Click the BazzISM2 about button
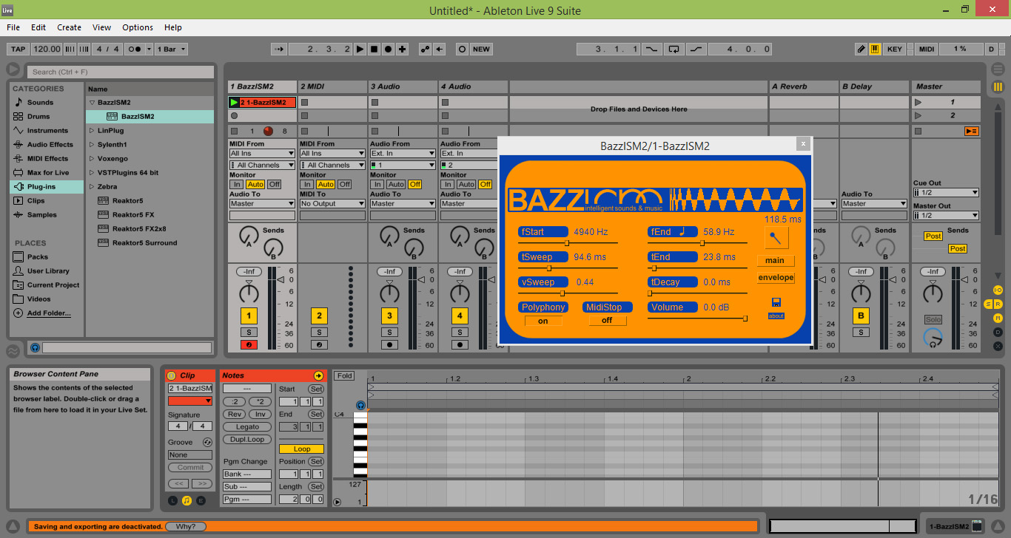Viewport: 1011px width, 538px height. tap(776, 316)
